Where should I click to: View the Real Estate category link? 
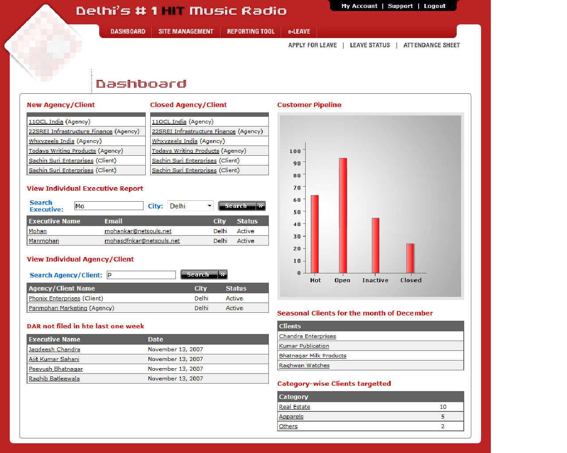pyautogui.click(x=295, y=407)
